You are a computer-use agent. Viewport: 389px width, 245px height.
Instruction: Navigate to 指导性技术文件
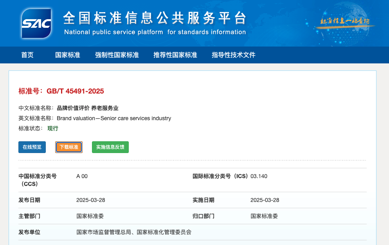tap(234, 55)
